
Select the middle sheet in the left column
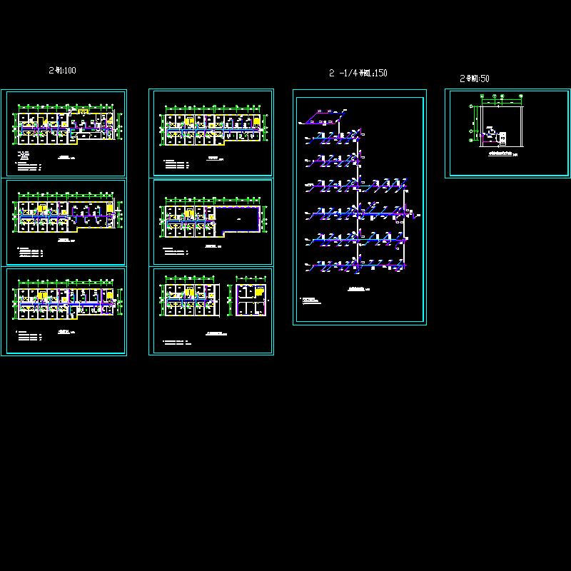tap(64, 222)
